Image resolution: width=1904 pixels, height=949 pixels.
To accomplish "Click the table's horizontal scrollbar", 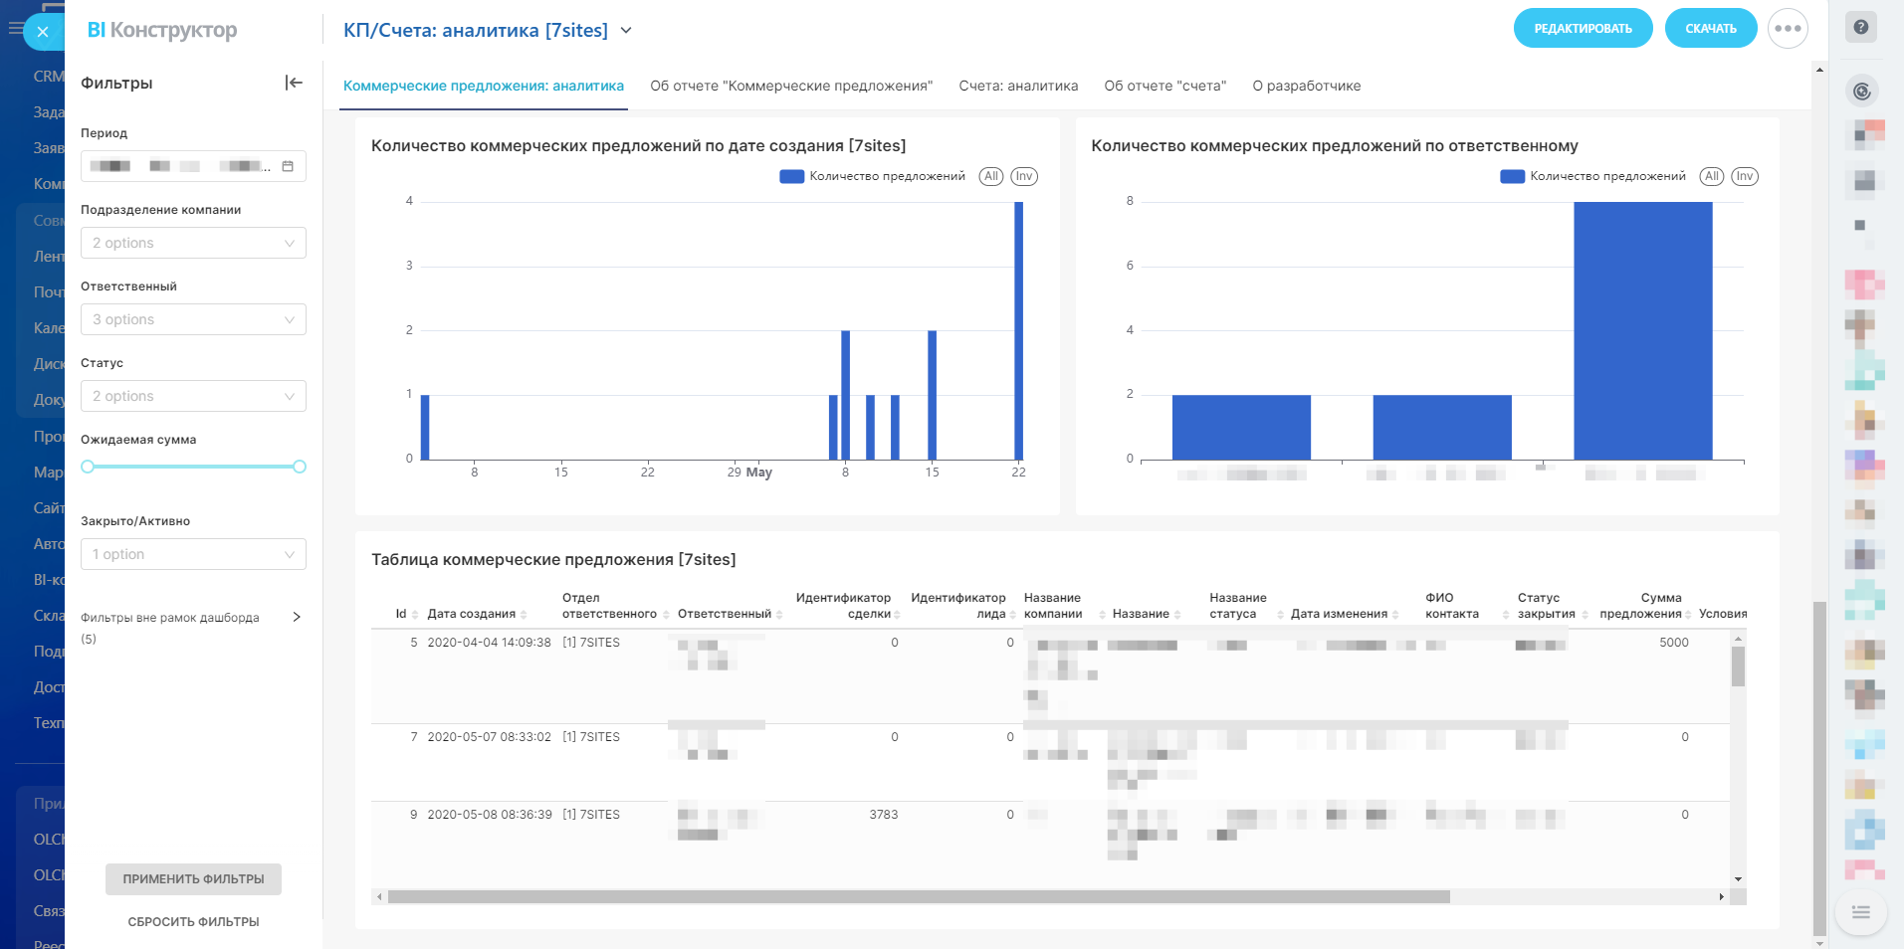I will [x=918, y=897].
